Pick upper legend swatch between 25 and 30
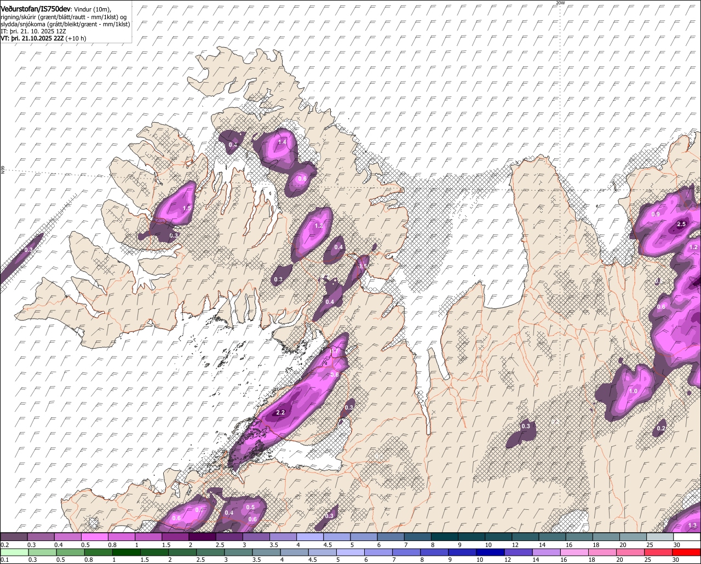This screenshot has width=701, height=564. (660, 537)
